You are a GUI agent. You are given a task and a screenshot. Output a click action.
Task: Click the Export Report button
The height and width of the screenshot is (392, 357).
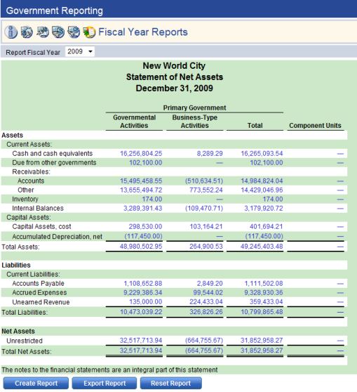[x=105, y=384]
